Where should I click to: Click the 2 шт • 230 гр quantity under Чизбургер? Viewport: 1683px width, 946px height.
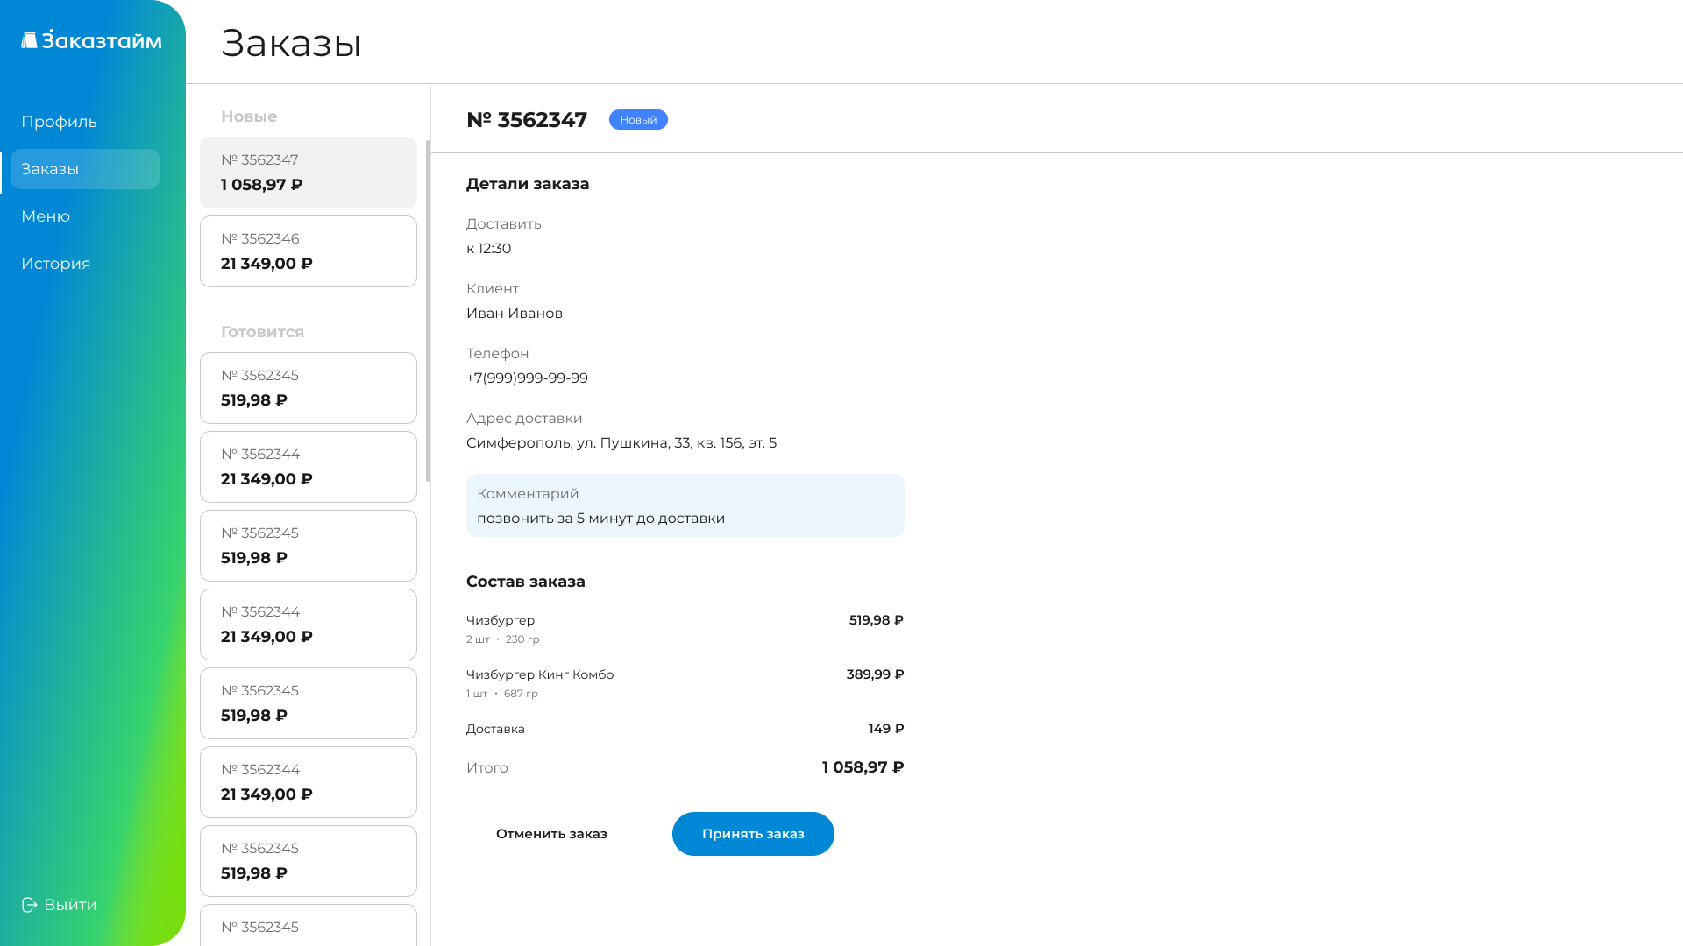pyautogui.click(x=502, y=639)
